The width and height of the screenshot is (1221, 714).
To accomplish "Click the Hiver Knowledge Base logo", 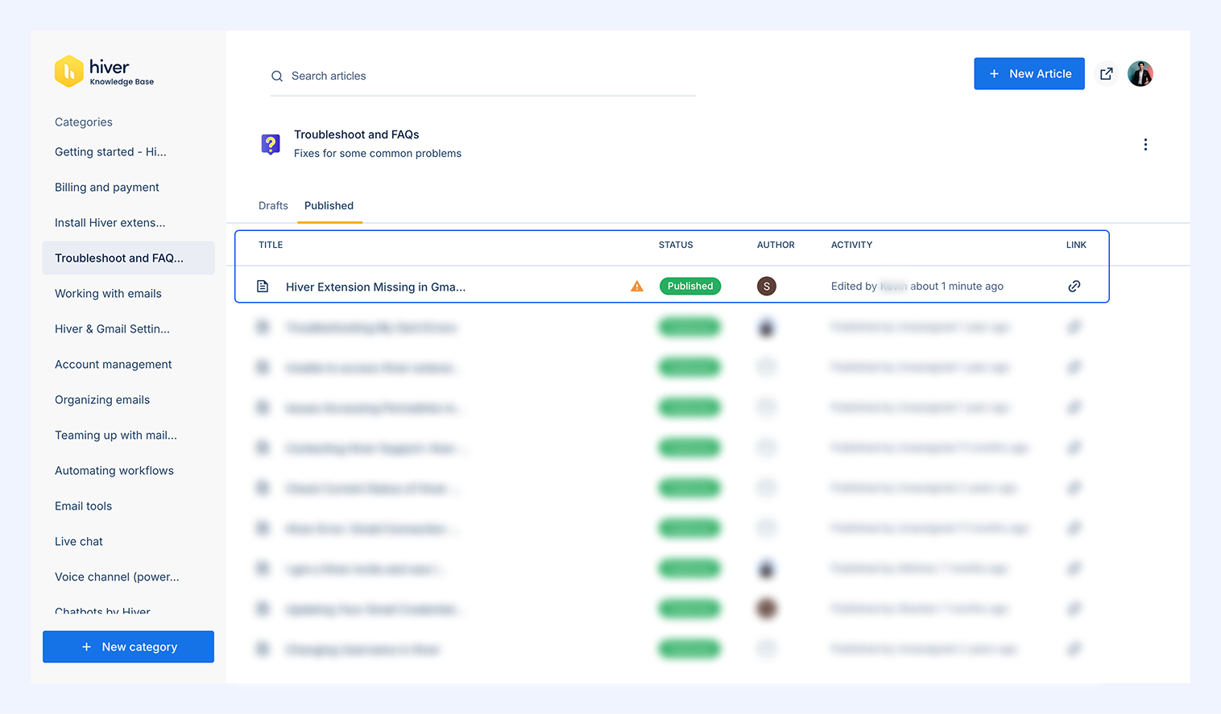I will [104, 72].
